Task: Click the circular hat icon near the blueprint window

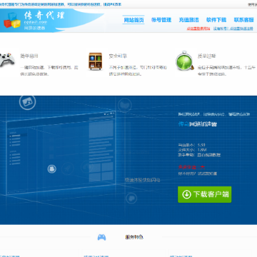Action: pyautogui.click(x=51, y=169)
